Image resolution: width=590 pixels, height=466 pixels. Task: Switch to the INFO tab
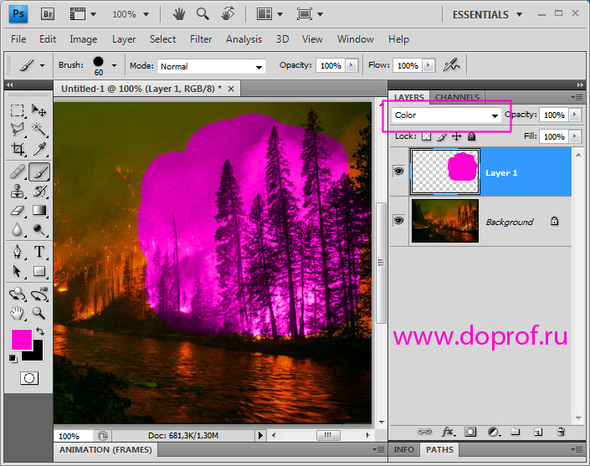[x=403, y=449]
